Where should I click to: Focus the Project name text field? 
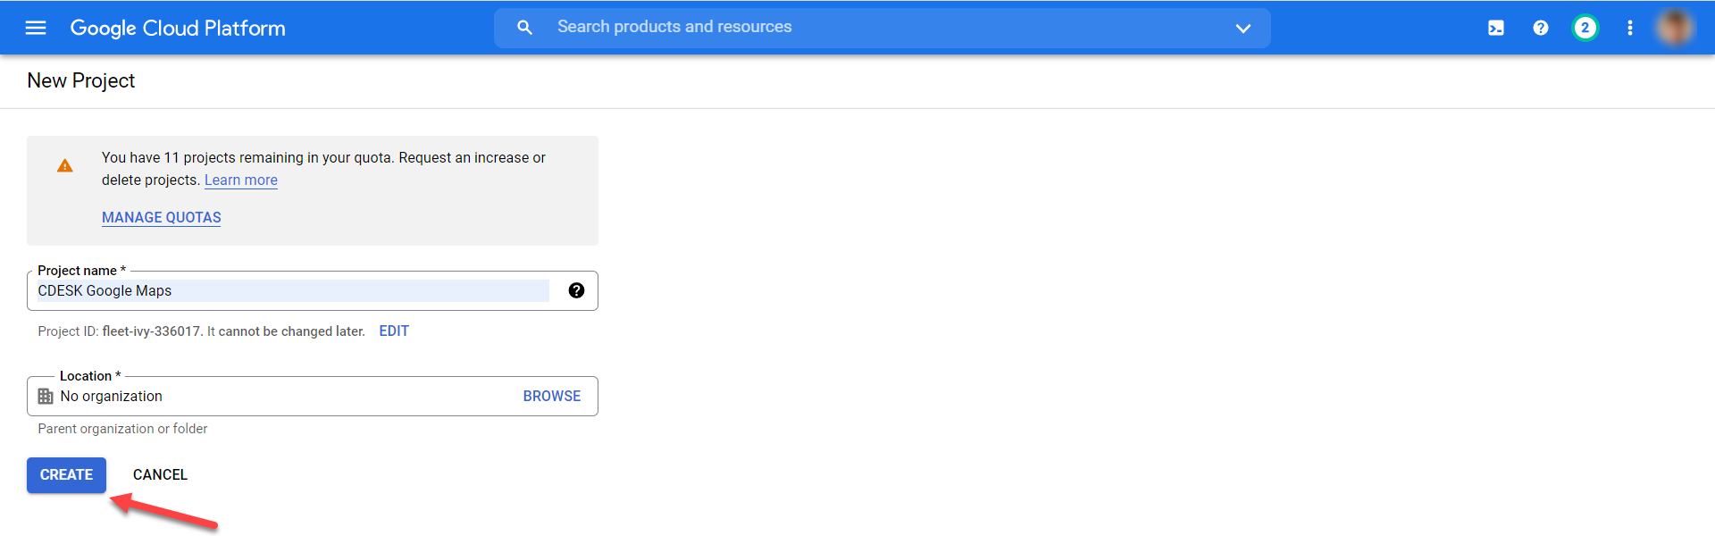pos(293,290)
